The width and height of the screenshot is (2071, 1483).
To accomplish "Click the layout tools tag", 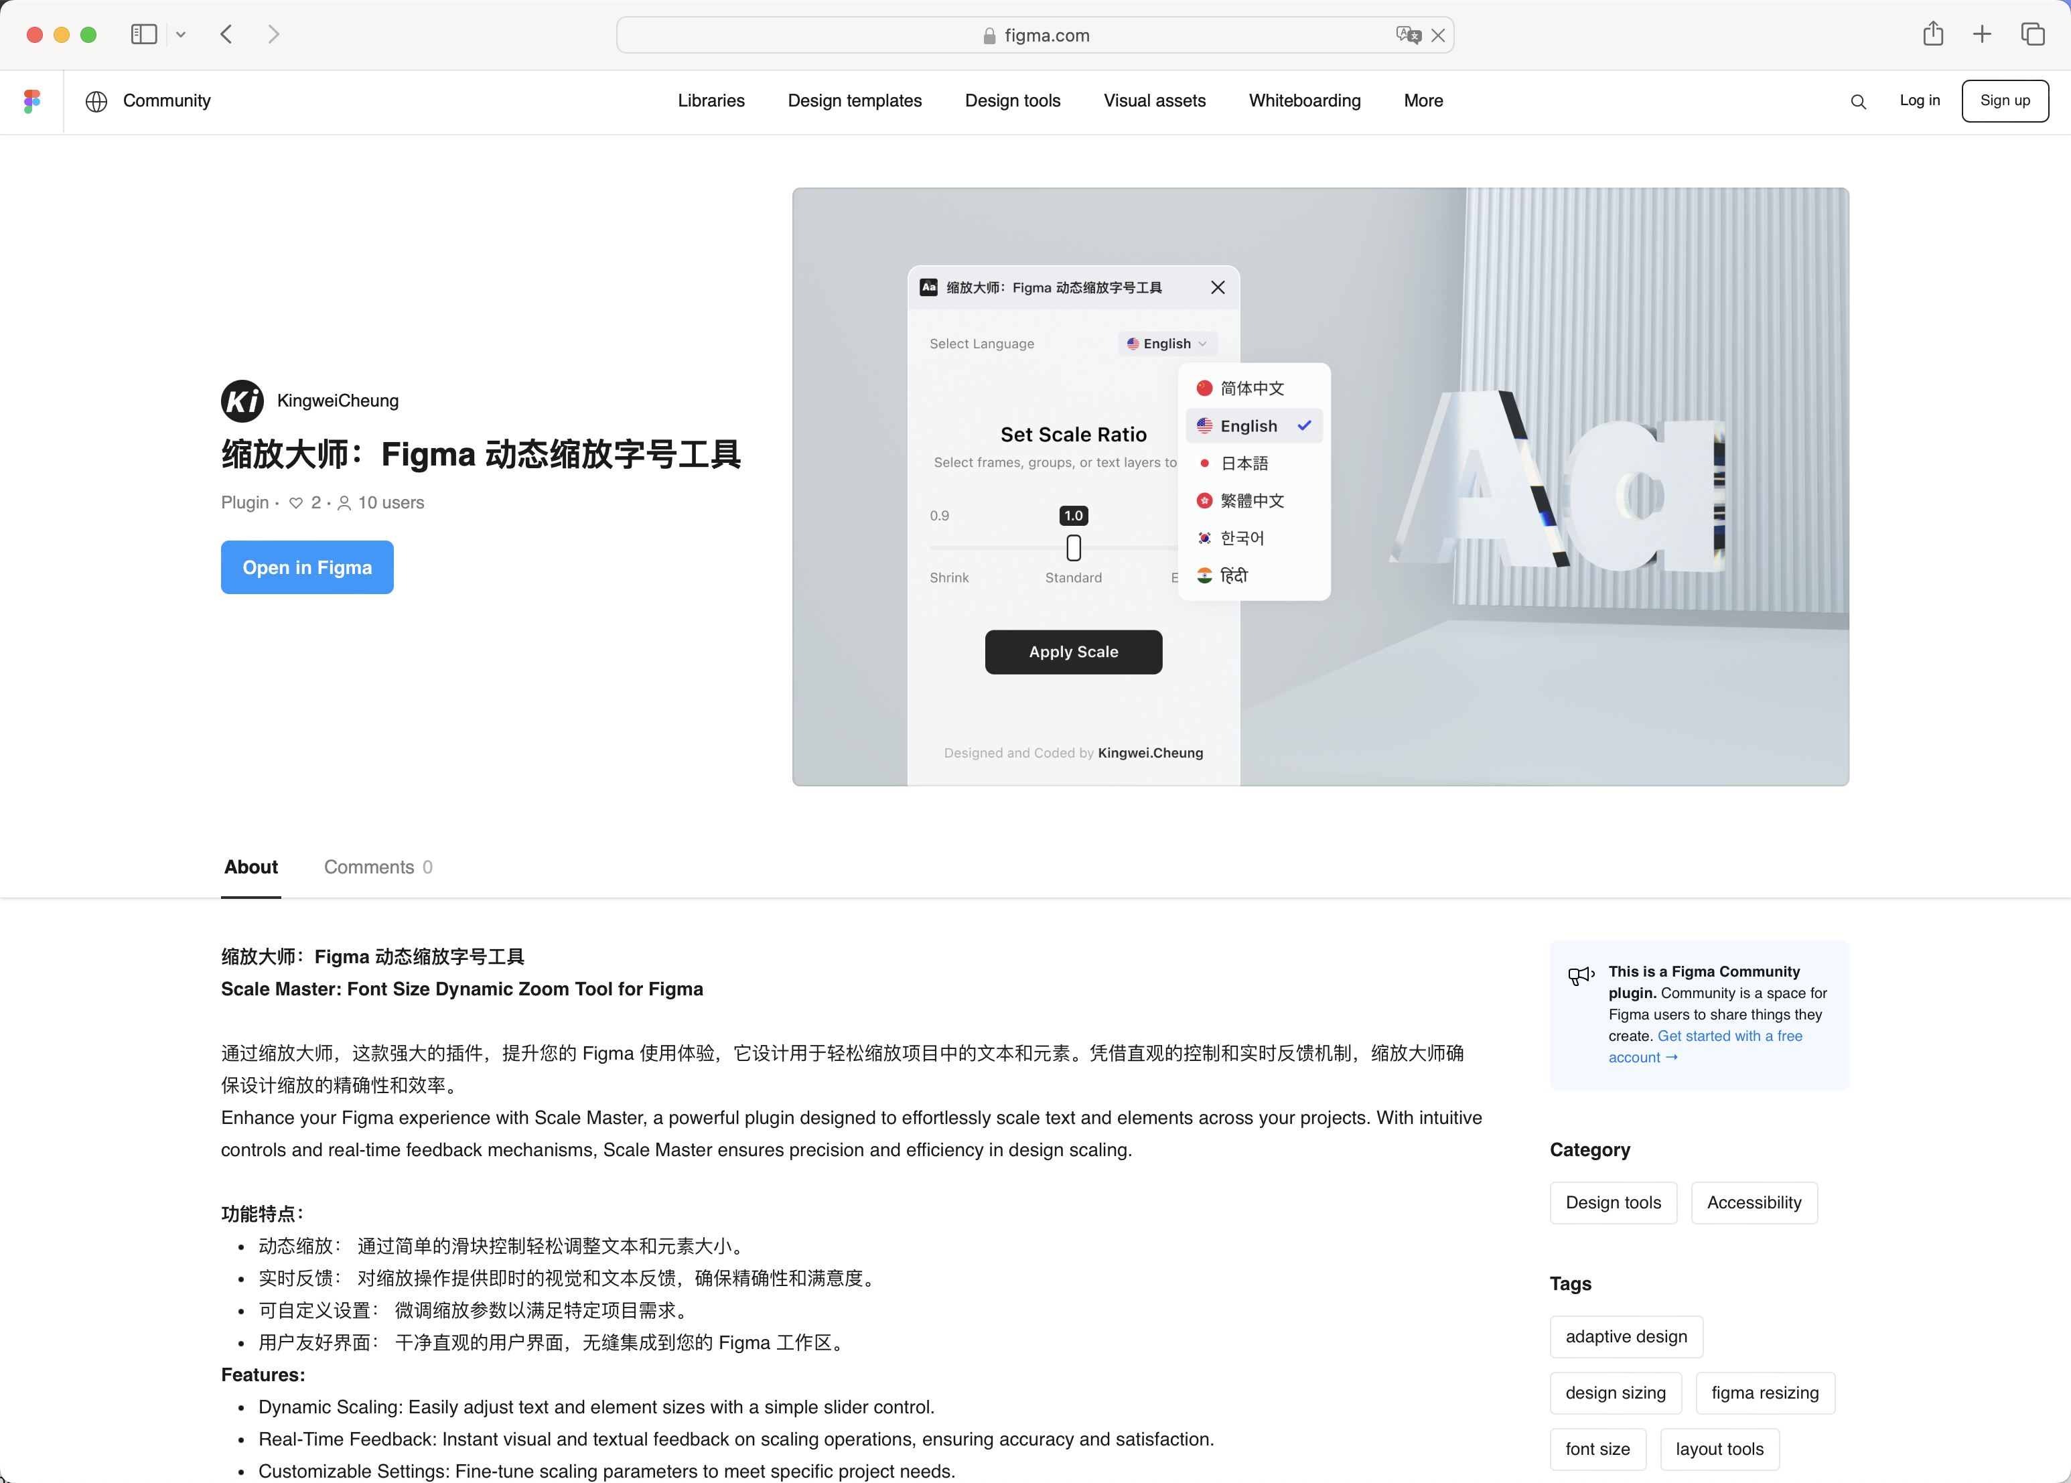I will pos(1719,1450).
